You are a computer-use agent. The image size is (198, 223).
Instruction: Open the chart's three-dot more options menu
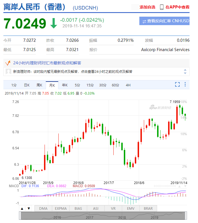(x=185, y=84)
